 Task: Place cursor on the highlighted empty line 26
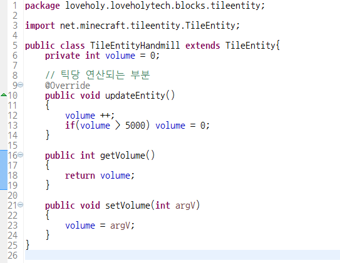click(182, 255)
